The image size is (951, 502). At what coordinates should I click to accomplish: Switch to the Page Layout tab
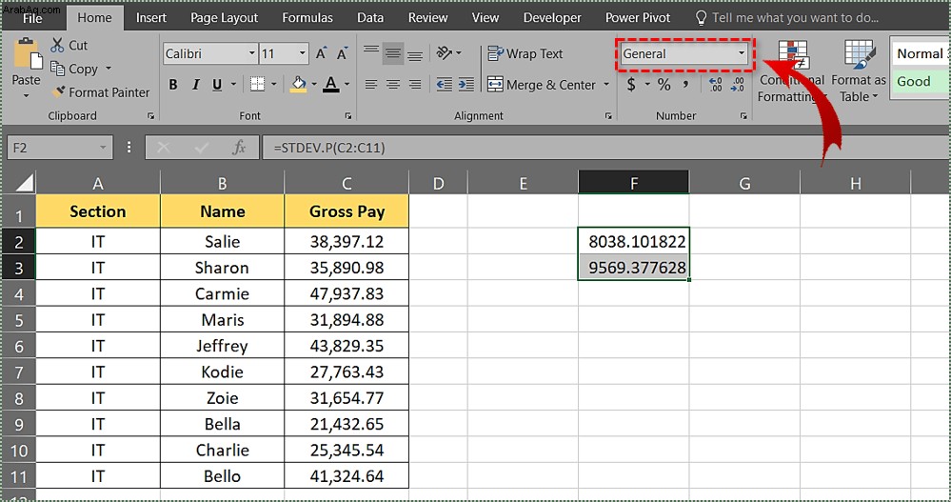pyautogui.click(x=225, y=18)
